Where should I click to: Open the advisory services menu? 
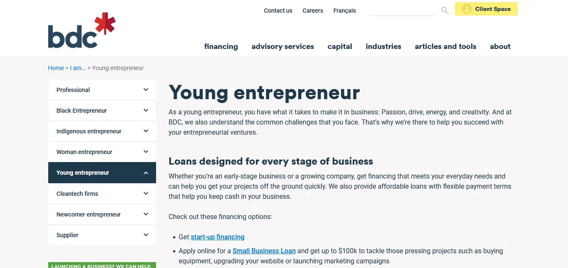[x=283, y=46]
